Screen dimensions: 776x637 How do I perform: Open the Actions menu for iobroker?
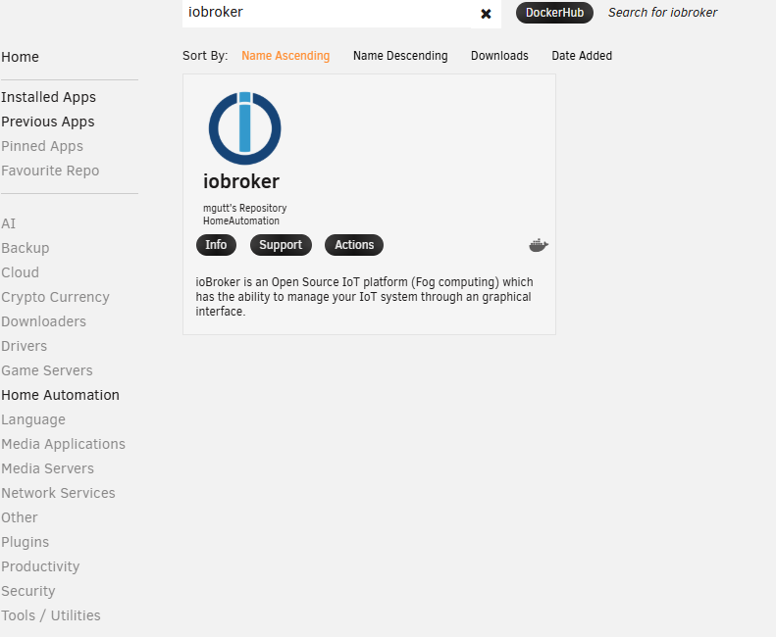click(354, 245)
